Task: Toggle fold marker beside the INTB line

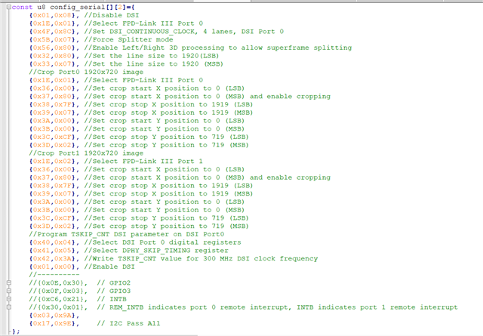Action: 9,299
